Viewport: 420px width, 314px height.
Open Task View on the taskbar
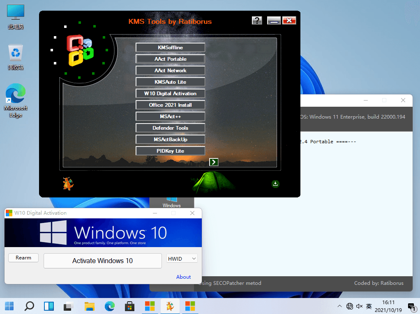pos(69,306)
